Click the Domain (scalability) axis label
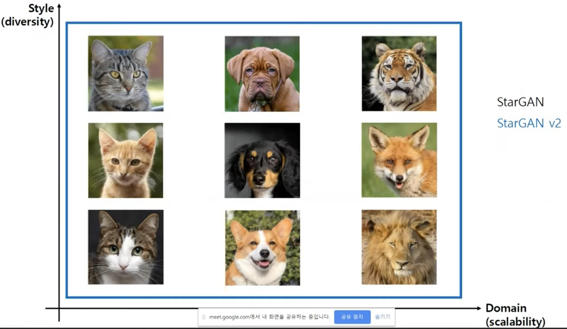 (x=516, y=315)
